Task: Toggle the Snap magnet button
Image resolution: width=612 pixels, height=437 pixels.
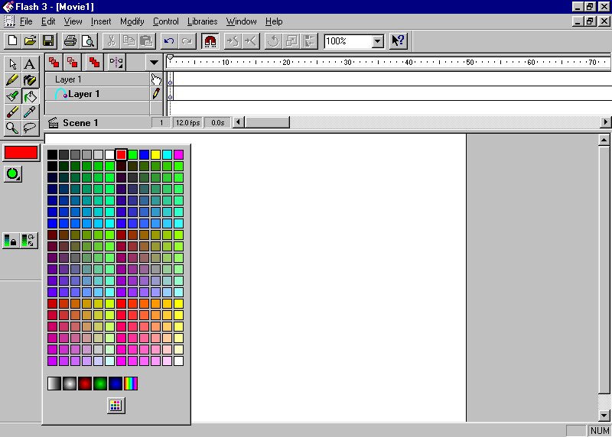Action: coord(210,41)
